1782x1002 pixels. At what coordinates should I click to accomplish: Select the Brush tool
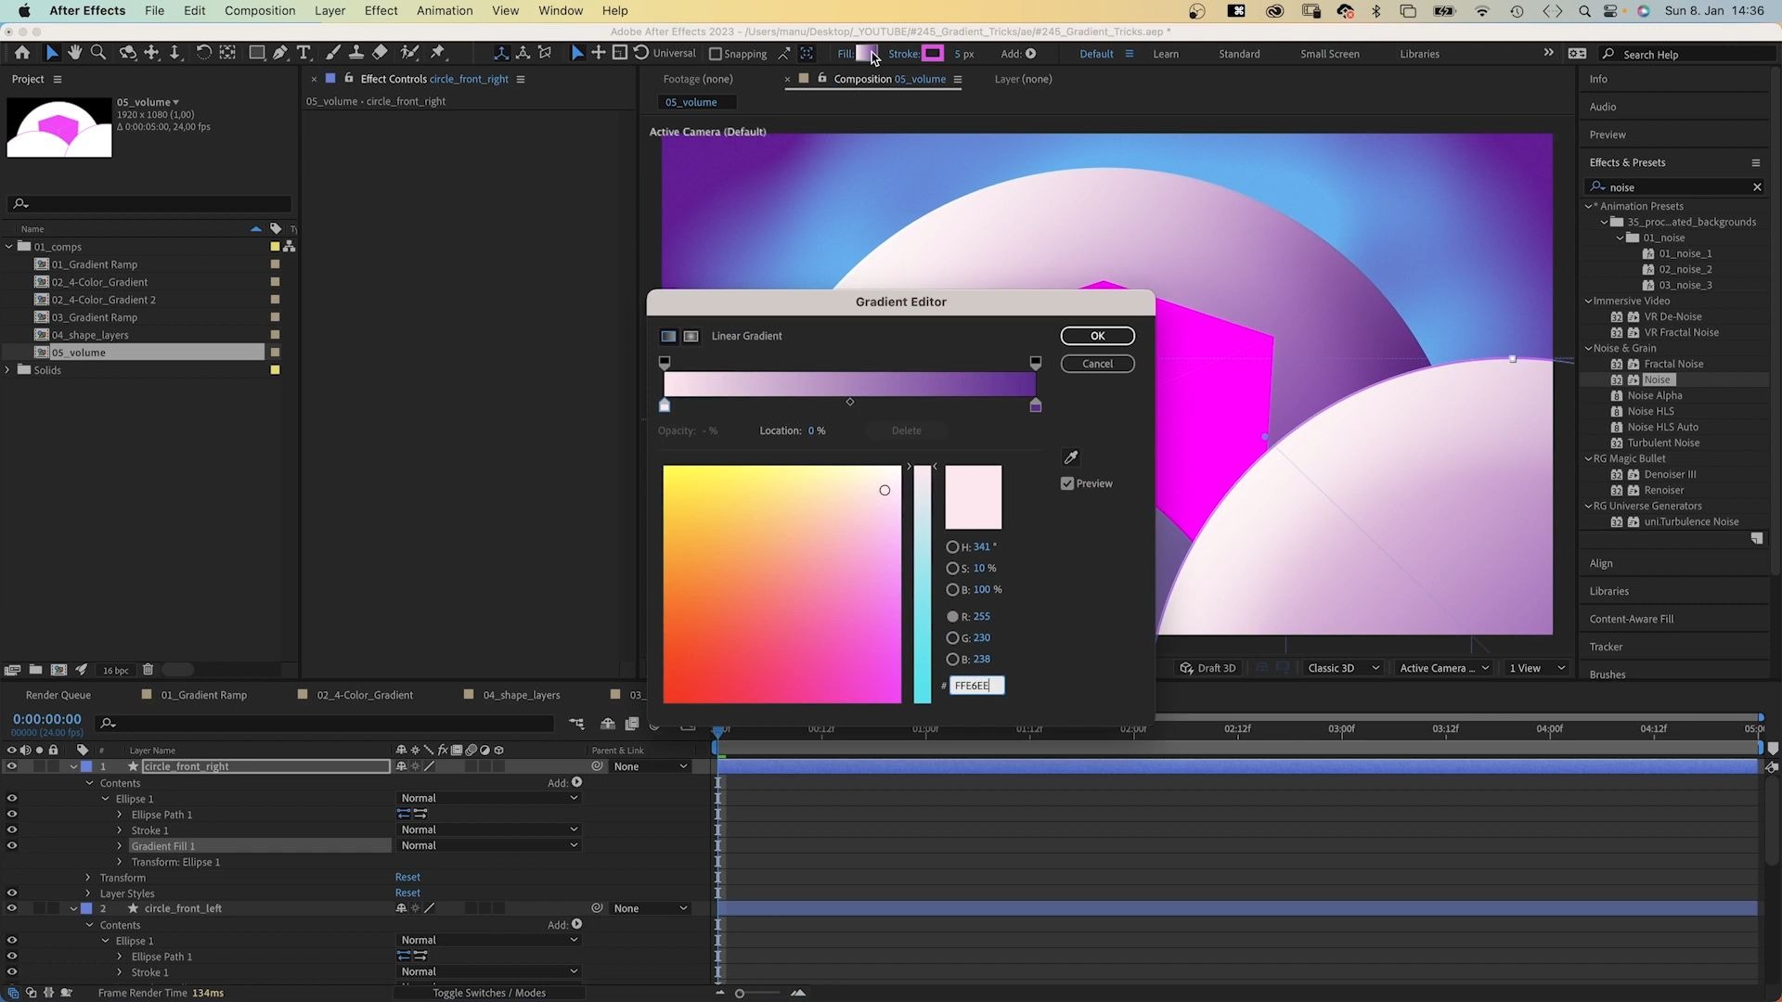coord(333,53)
